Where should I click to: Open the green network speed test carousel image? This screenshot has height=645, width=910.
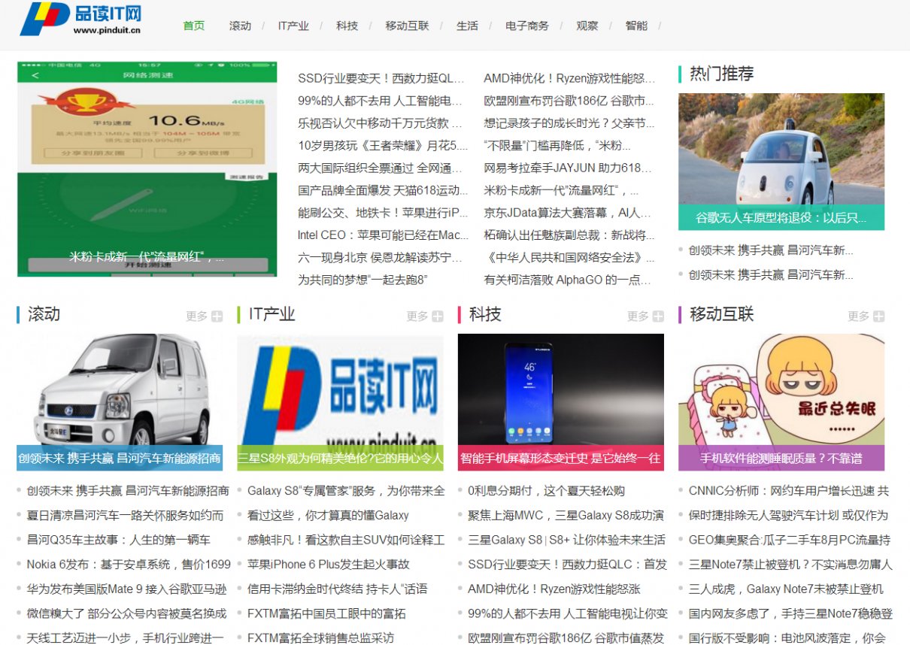(x=147, y=169)
